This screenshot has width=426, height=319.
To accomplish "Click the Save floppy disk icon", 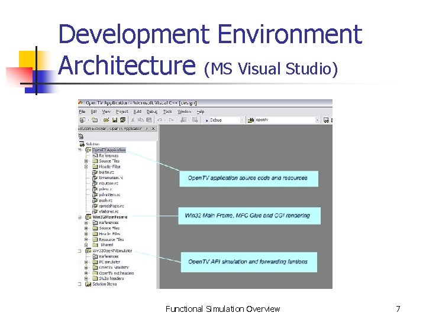I will (x=115, y=120).
